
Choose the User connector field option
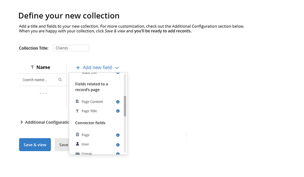[x=85, y=144]
